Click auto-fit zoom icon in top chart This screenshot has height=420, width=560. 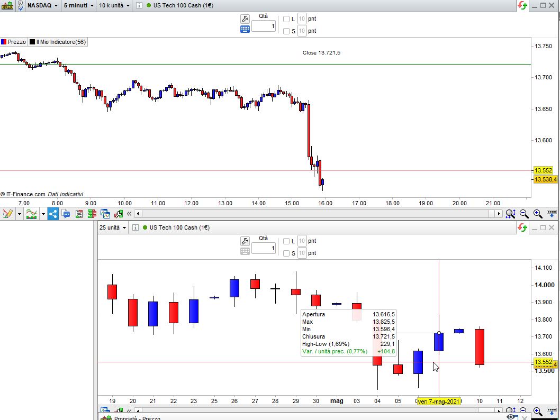(x=510, y=214)
